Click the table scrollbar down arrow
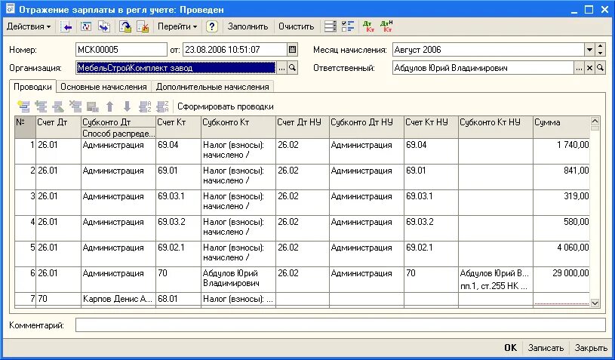The image size is (615, 360). point(595,303)
